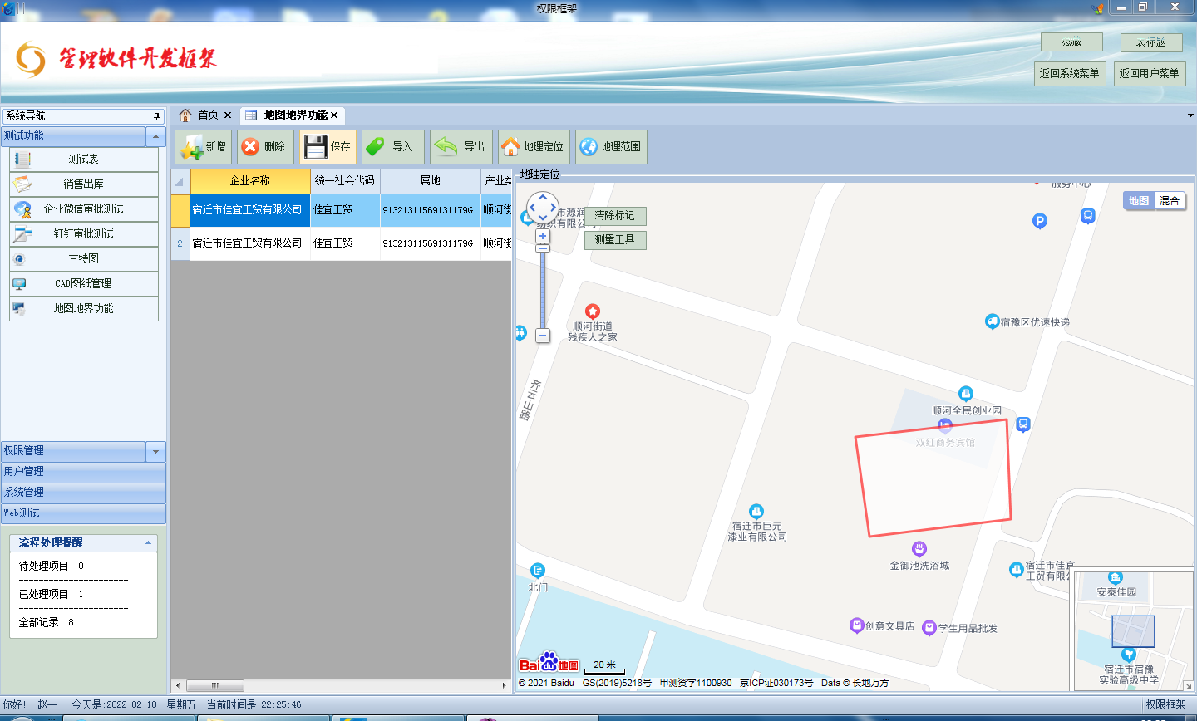Image resolution: width=1197 pixels, height=721 pixels.
Task: Open 地理定位 house icon tool
Action: point(510,147)
